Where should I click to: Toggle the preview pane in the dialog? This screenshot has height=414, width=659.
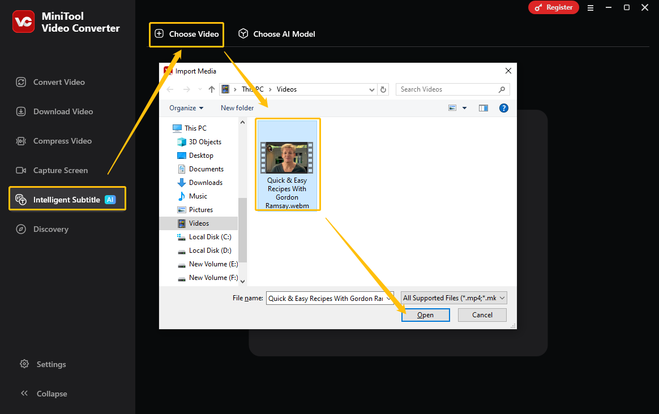click(483, 107)
